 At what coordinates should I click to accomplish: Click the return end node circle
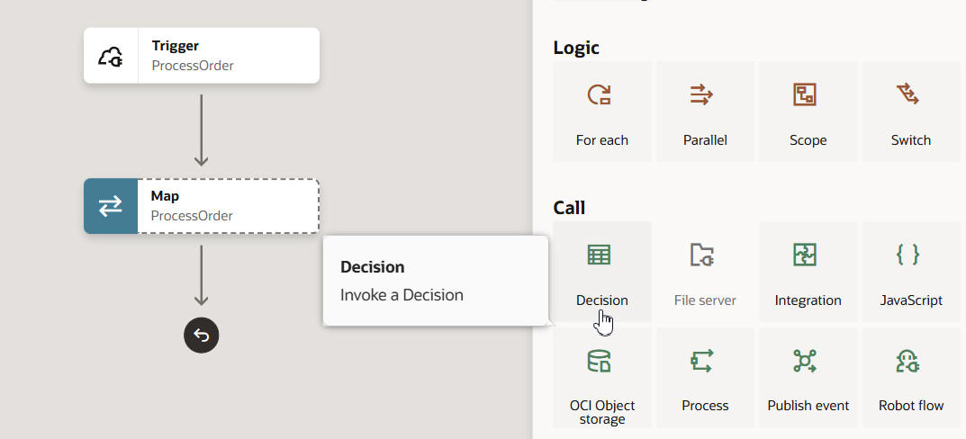coord(202,336)
